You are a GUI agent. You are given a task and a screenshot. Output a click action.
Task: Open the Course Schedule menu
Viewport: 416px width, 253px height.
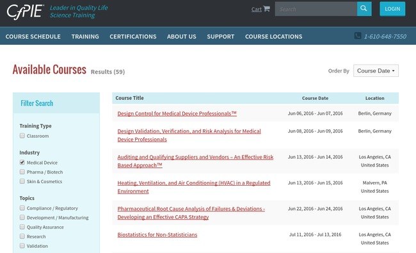(33, 37)
